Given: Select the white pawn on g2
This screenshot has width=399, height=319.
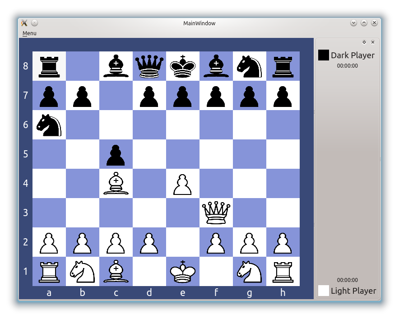Looking at the screenshot, I should (250, 242).
